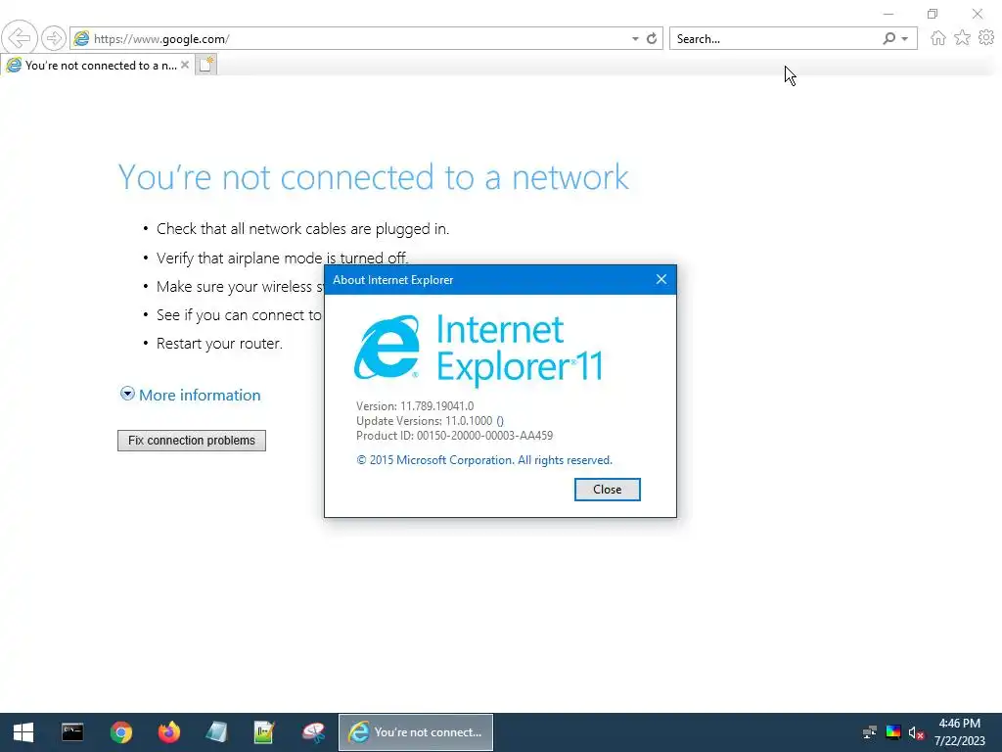
Task: Click the Back navigation arrow
Action: (x=20, y=38)
